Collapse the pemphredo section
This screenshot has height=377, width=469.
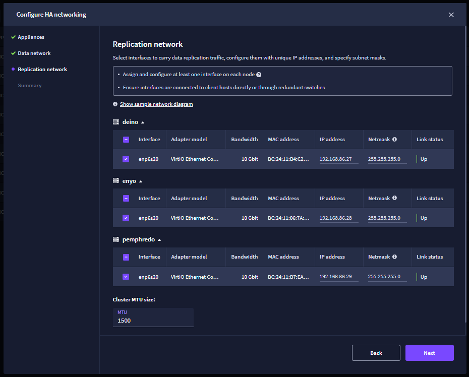point(159,240)
